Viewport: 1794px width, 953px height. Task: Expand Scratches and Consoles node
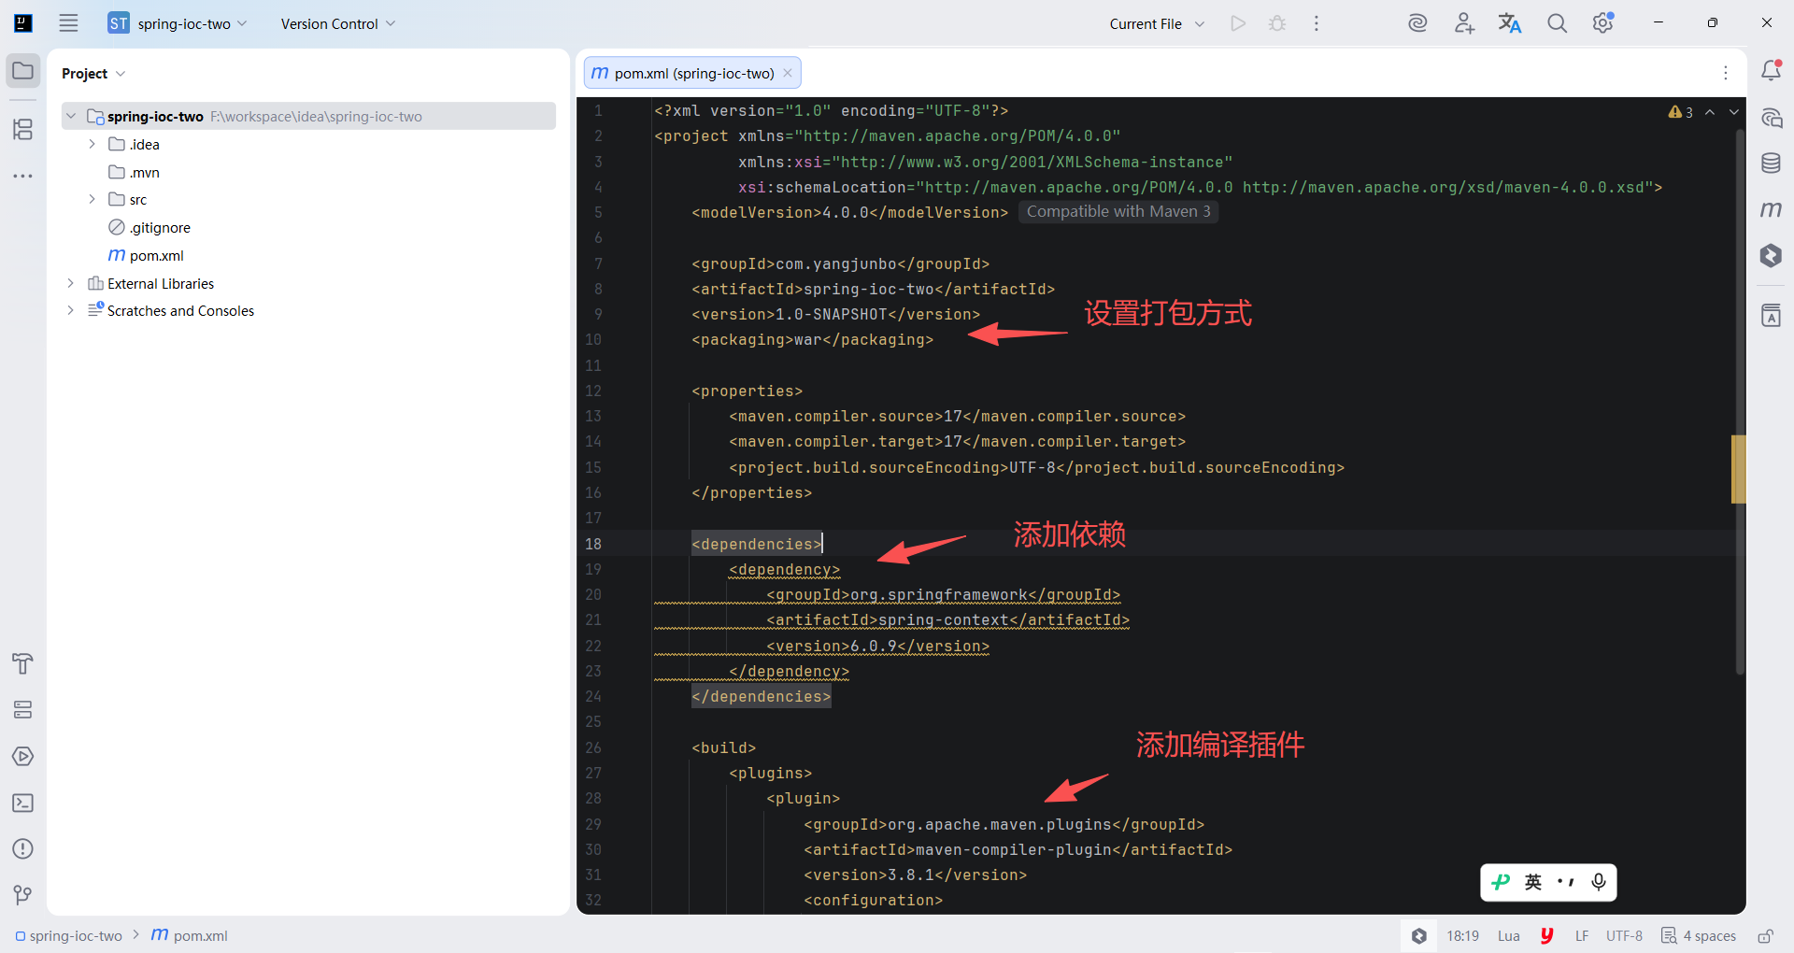(71, 310)
